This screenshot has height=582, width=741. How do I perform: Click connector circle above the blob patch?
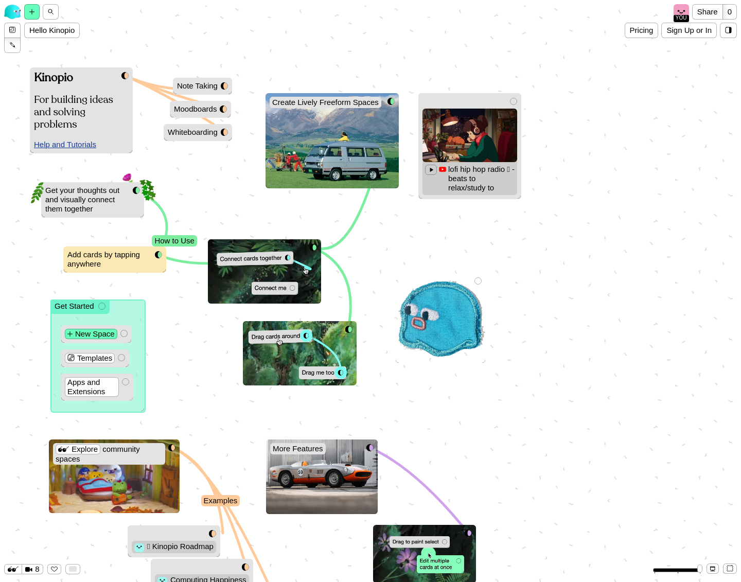pos(478,281)
